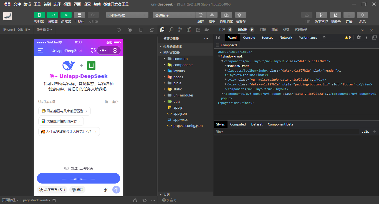
Task: Activate the element inspector picker icon
Action: [218, 38]
